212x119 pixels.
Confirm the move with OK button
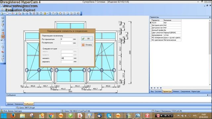pos(87,39)
